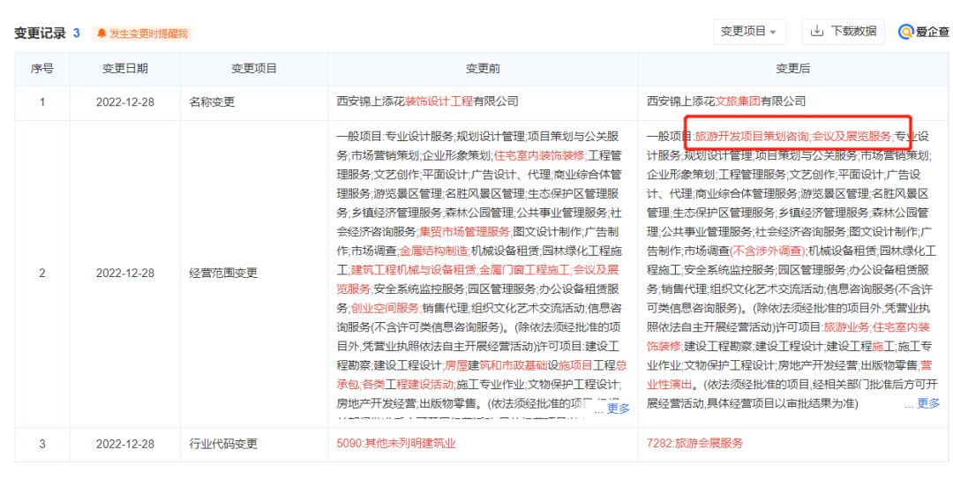Image resolution: width=953 pixels, height=480 pixels.
Task: Click the 爱企查 logo
Action: point(923,32)
